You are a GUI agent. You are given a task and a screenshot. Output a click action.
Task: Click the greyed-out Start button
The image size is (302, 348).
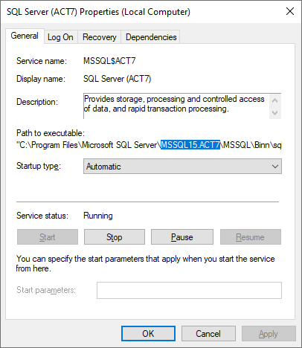coord(48,237)
